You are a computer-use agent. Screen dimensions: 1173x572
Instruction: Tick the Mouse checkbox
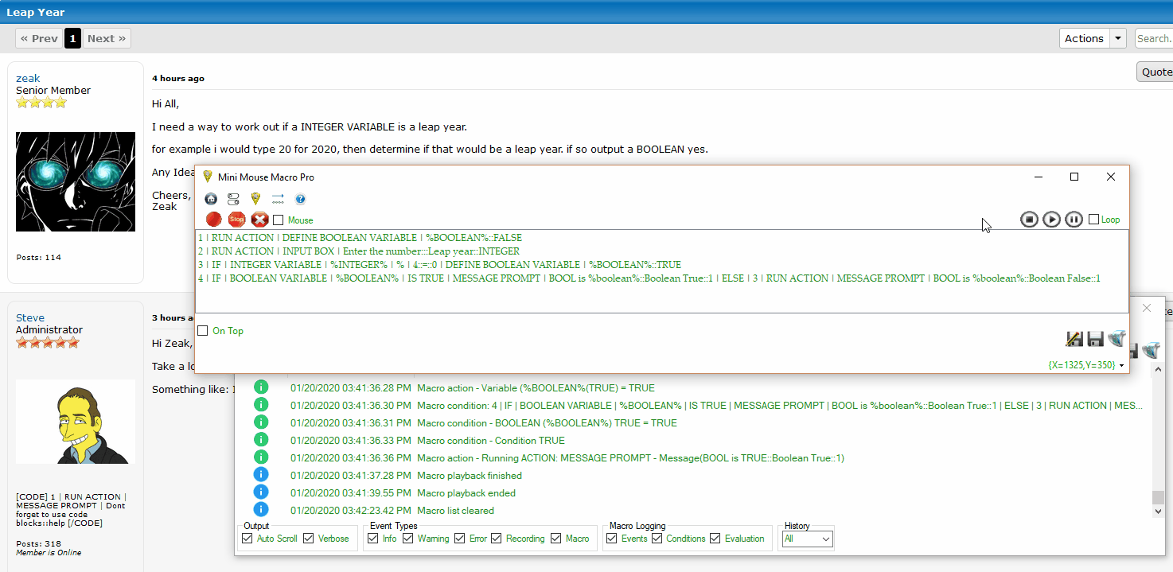pyautogui.click(x=279, y=220)
